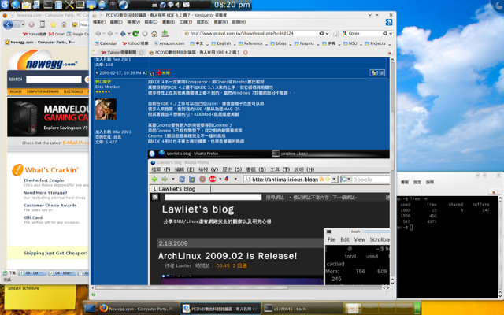Click the new tab icon left of the Konqueror tabs
Viewport: 504px width, 315px height.
pos(94,52)
